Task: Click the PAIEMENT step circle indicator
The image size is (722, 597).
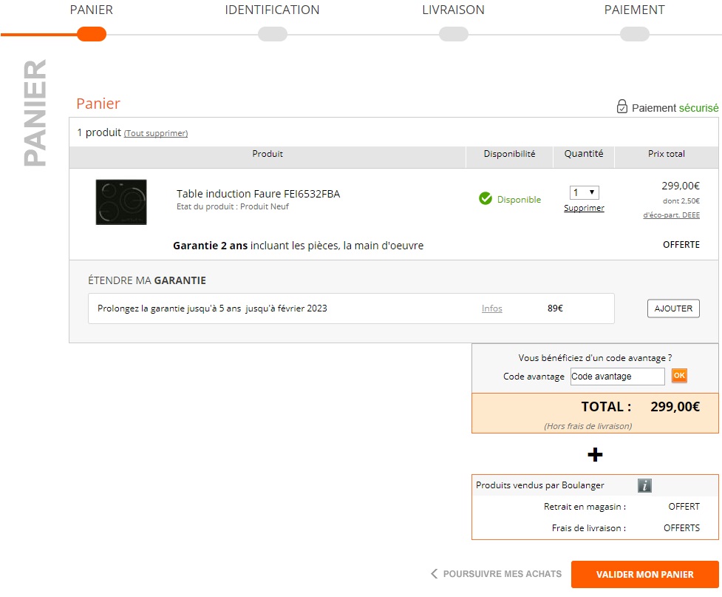Action: pos(633,33)
